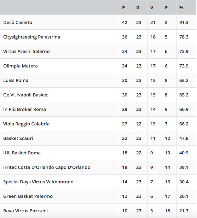Click the G column header

(x=138, y=8)
